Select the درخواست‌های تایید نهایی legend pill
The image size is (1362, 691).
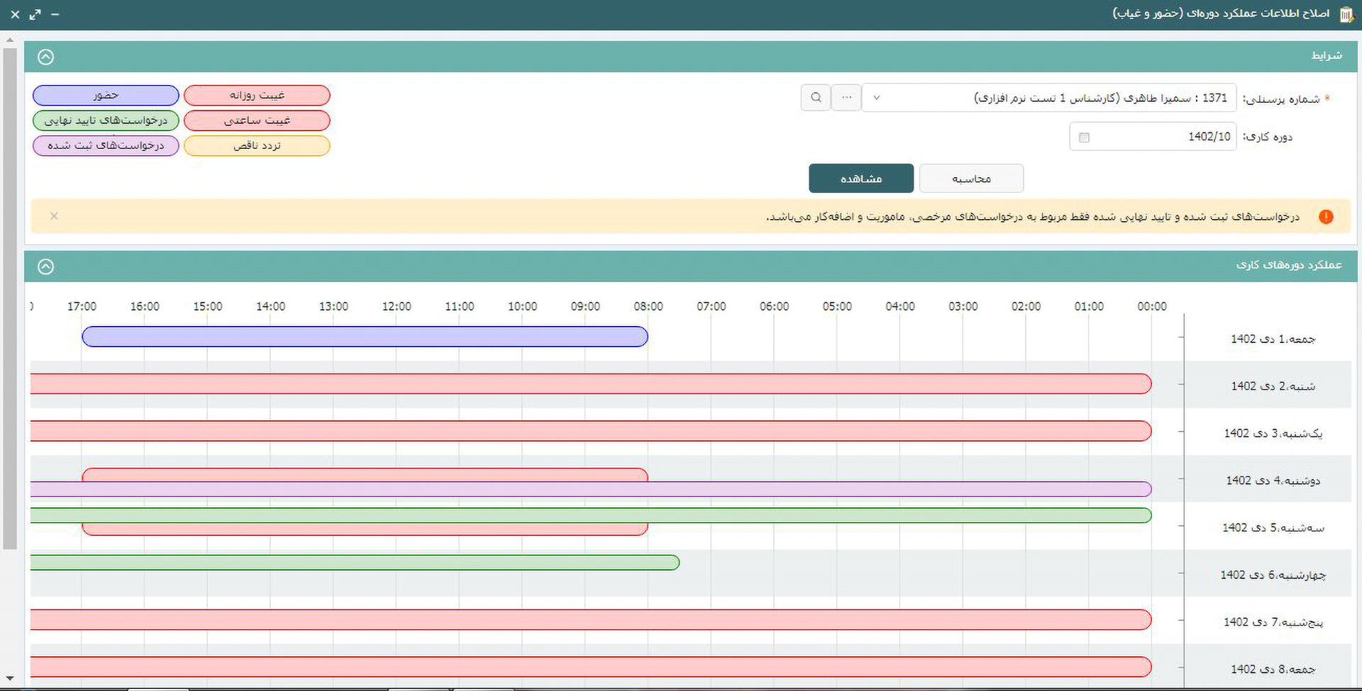106,120
